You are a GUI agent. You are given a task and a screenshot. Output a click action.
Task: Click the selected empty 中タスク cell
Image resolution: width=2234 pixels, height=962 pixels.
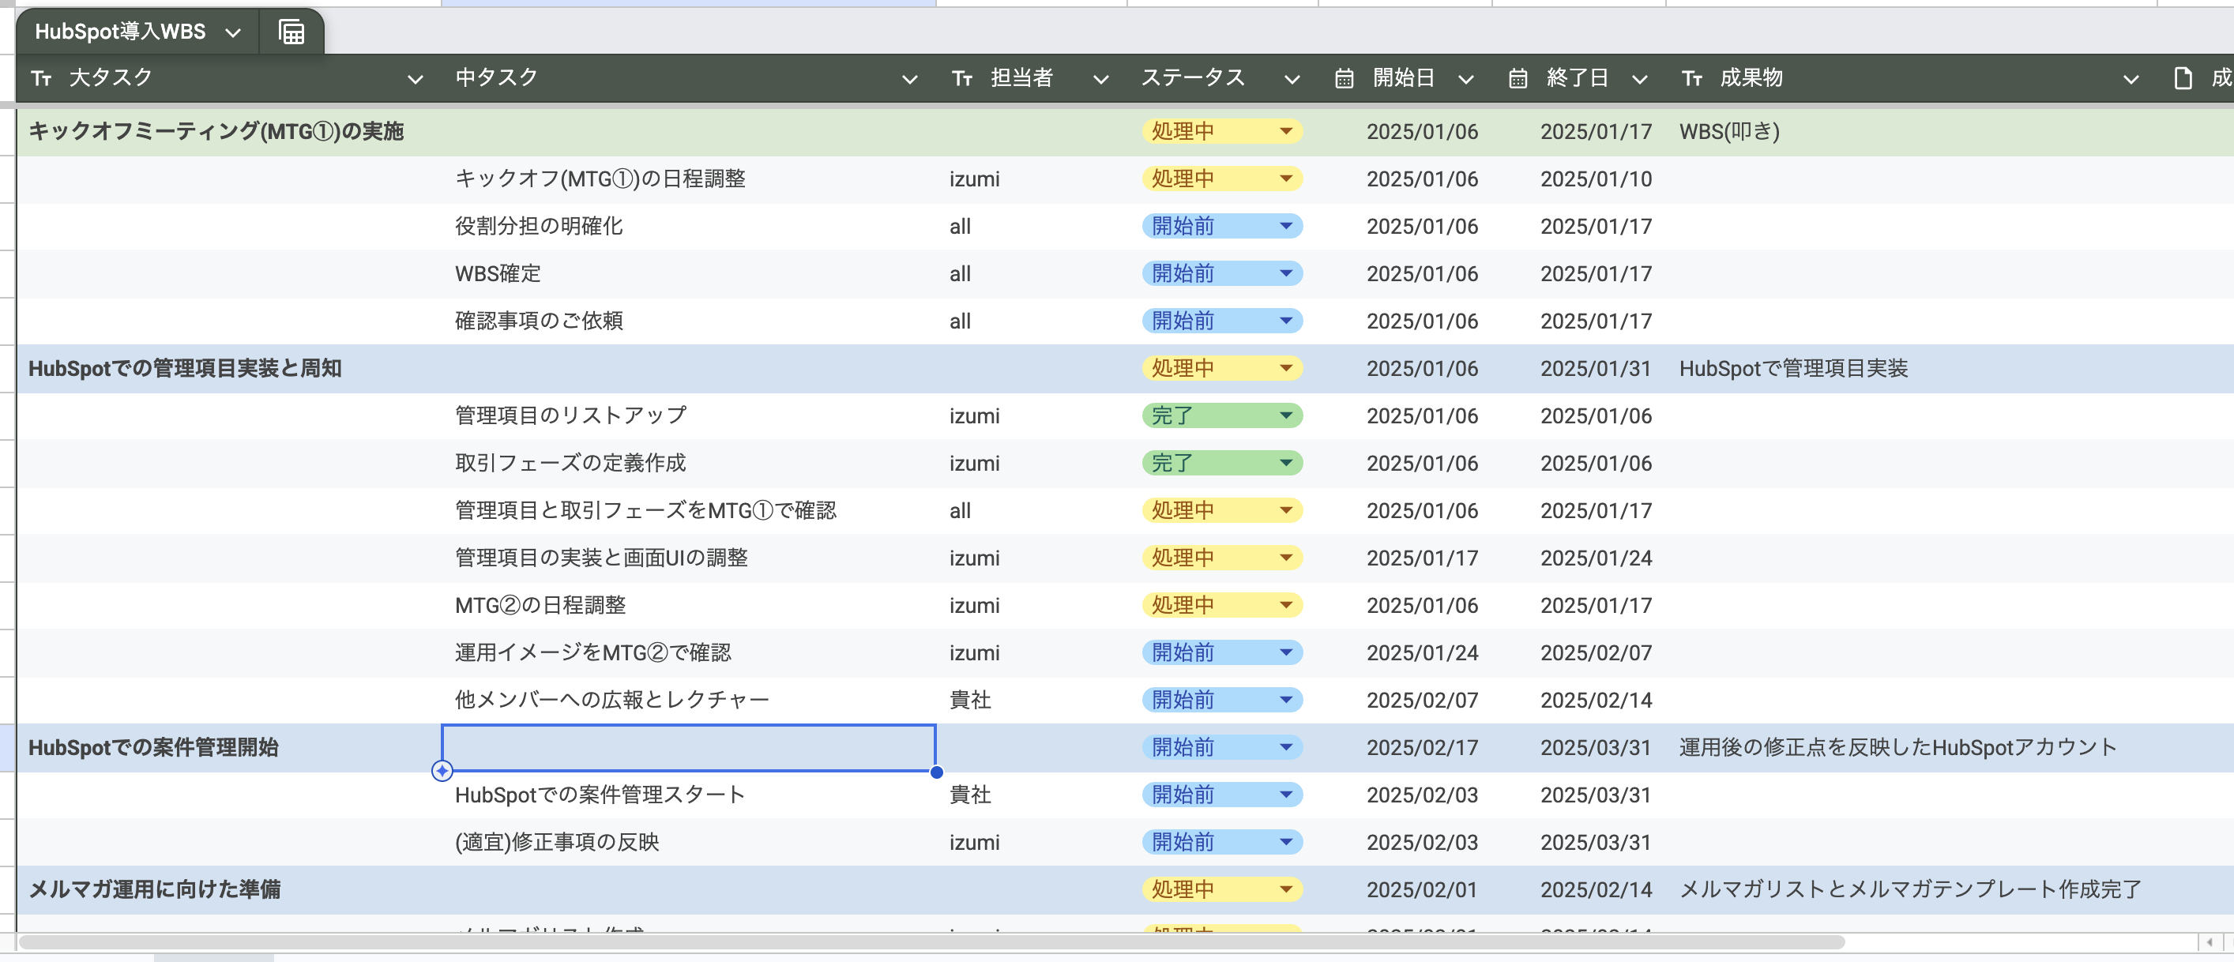pyautogui.click(x=689, y=748)
